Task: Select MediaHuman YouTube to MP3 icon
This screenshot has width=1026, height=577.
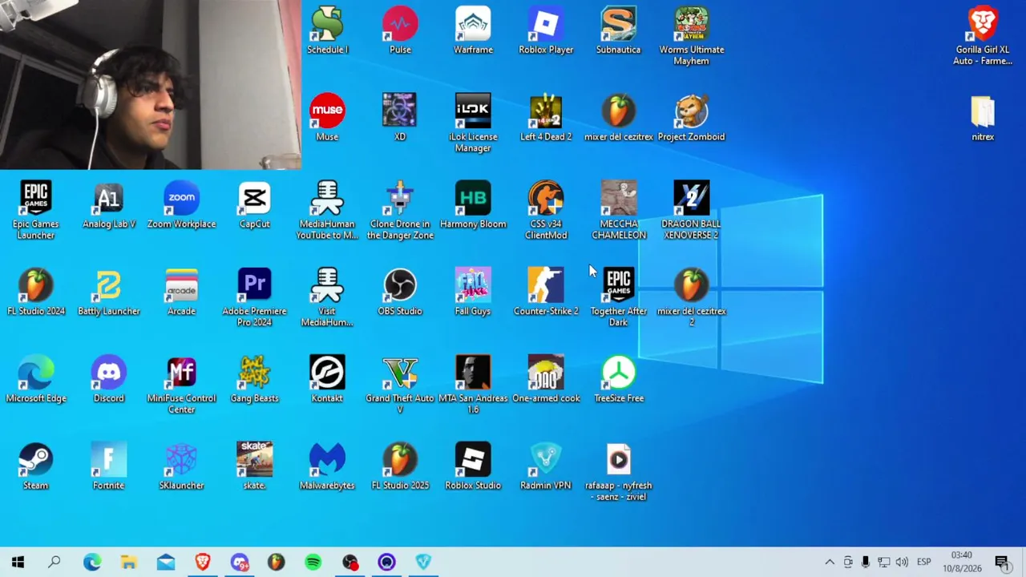Action: (x=327, y=211)
